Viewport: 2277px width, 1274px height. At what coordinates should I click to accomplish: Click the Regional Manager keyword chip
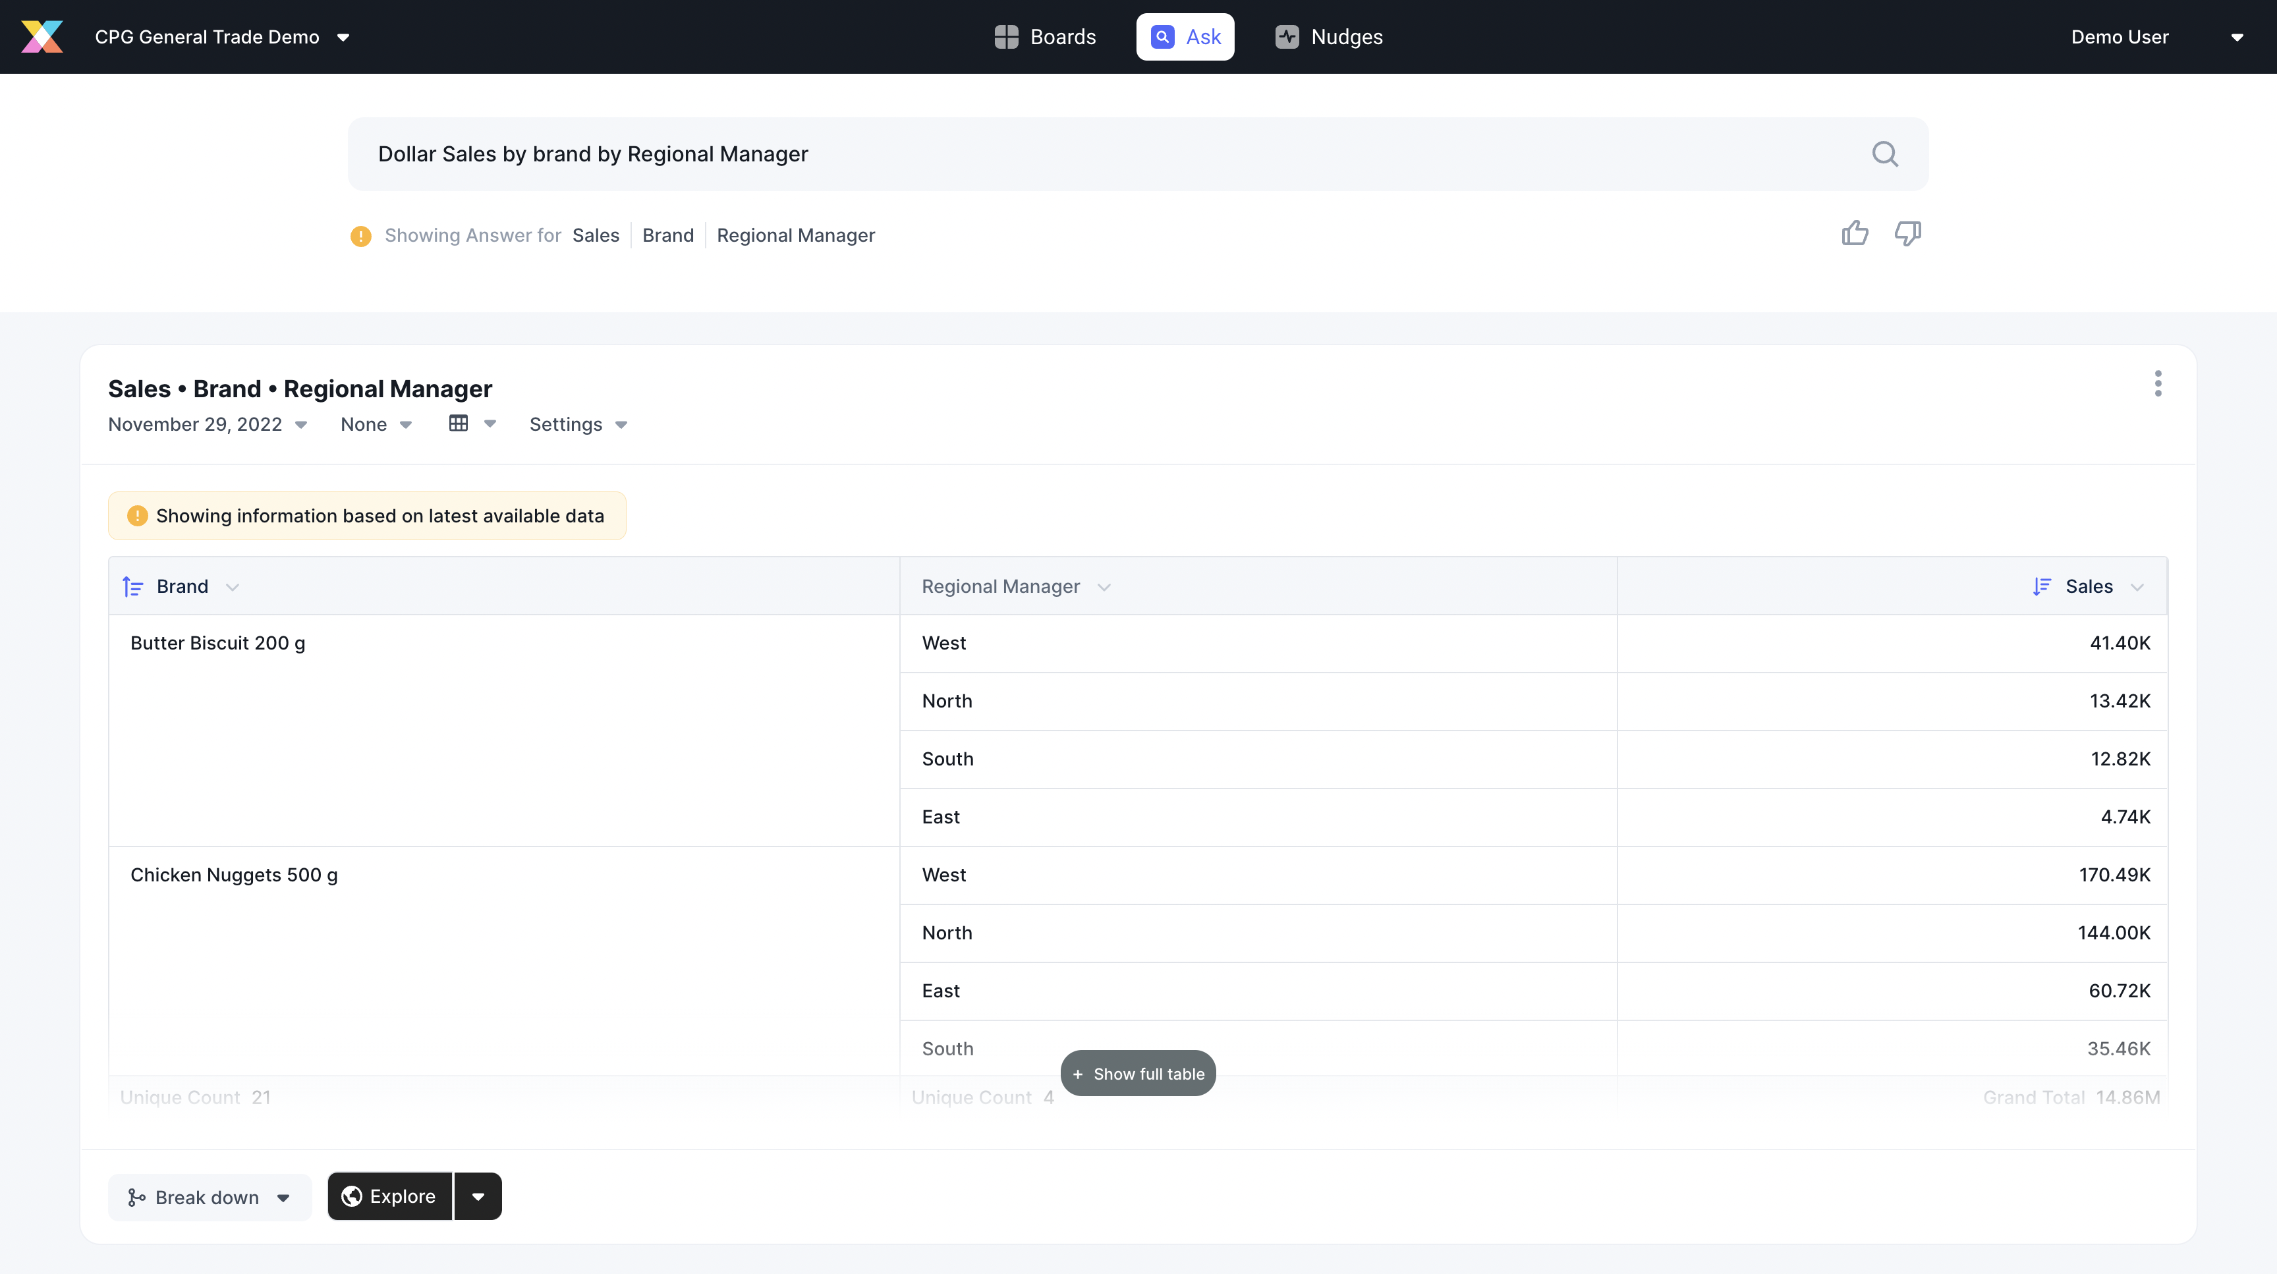pyautogui.click(x=795, y=235)
